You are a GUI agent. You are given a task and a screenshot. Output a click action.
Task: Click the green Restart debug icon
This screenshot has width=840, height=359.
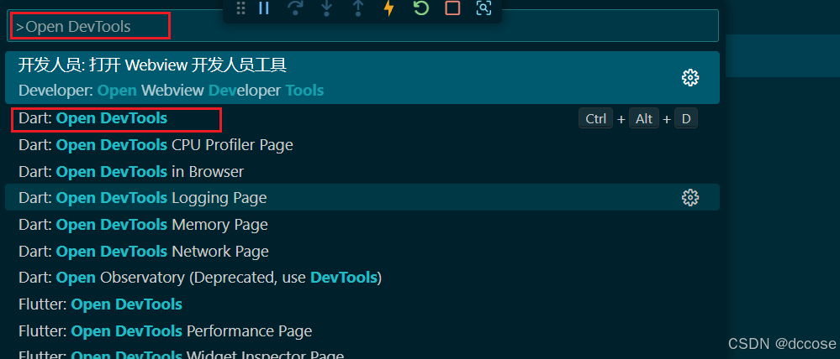click(x=421, y=8)
